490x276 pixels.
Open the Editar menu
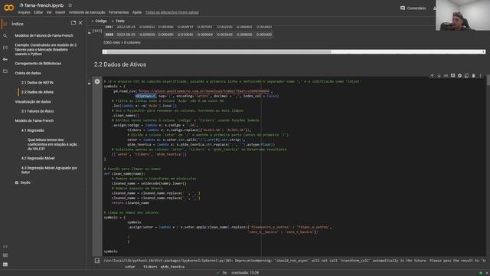(x=38, y=12)
